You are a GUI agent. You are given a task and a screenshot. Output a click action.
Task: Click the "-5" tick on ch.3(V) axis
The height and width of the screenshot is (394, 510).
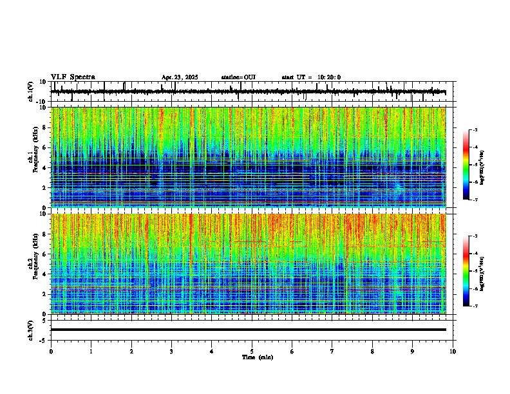pyautogui.click(x=43, y=341)
